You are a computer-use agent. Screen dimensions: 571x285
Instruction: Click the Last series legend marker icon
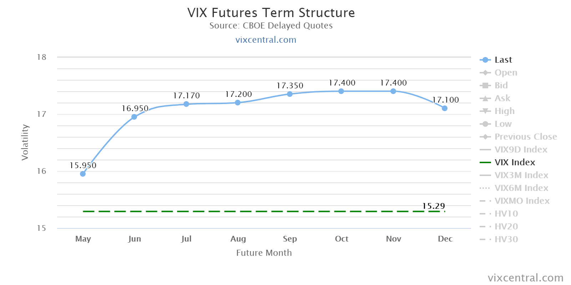(x=485, y=60)
